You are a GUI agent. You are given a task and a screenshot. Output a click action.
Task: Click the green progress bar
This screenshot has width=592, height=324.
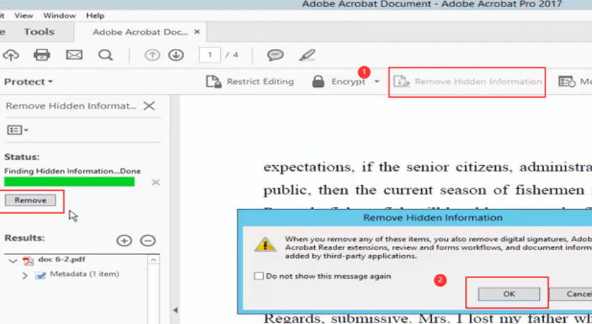click(x=70, y=182)
